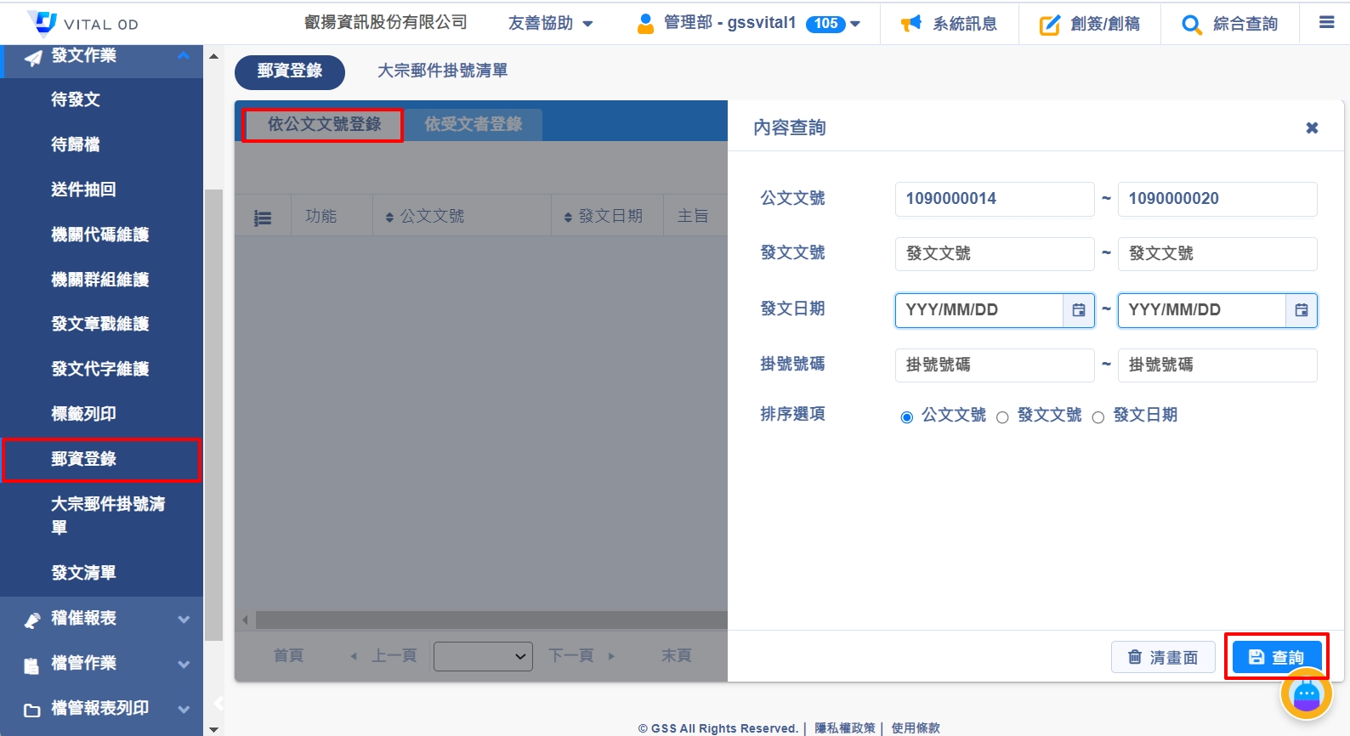The image size is (1350, 736).
Task: Select 發文文號 sort option
Action: pyautogui.click(x=1002, y=416)
